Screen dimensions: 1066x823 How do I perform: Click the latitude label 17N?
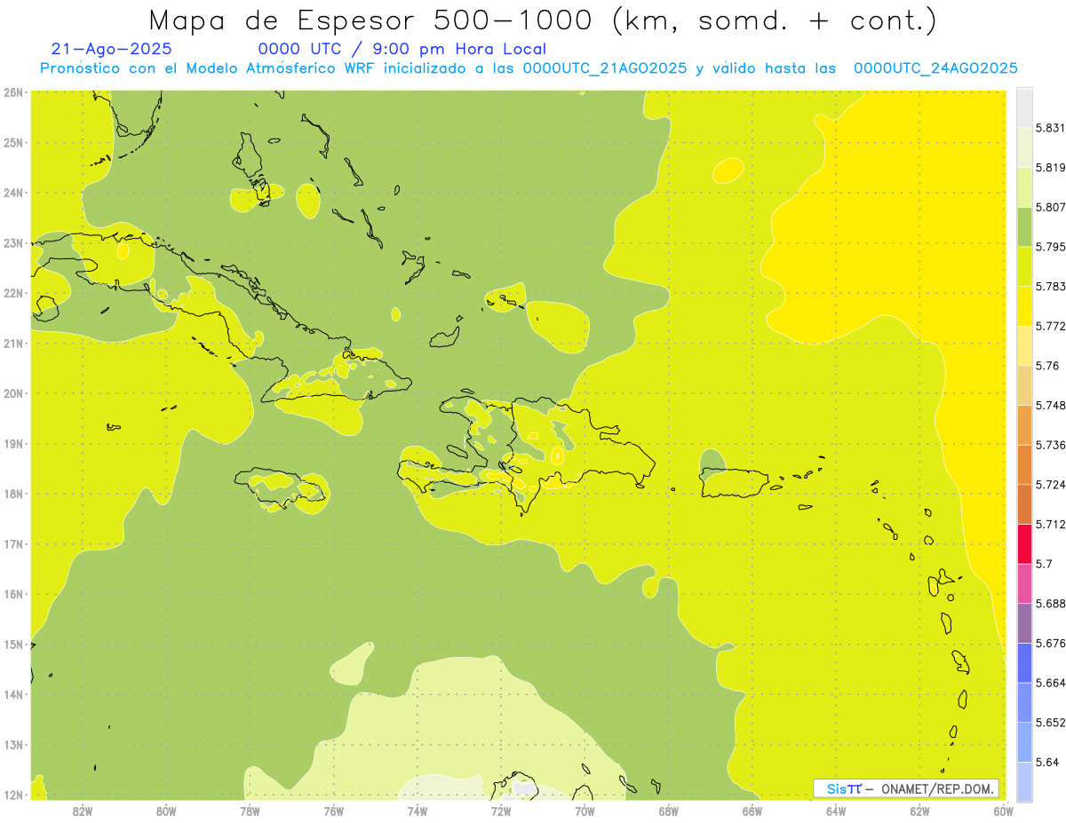pyautogui.click(x=13, y=543)
